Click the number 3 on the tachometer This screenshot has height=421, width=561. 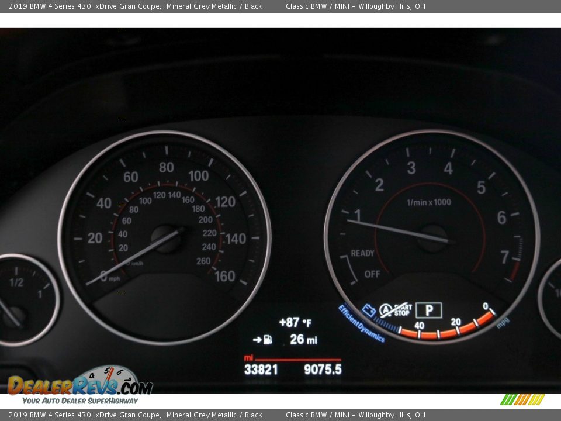(411, 168)
